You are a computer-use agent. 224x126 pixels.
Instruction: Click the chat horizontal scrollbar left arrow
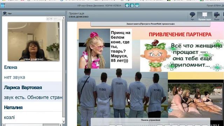(x=4, y=125)
